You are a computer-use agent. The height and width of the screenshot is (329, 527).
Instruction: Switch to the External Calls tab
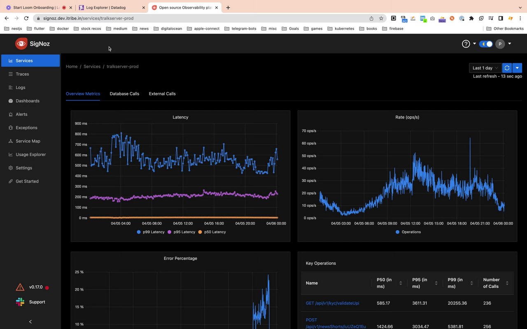click(162, 94)
